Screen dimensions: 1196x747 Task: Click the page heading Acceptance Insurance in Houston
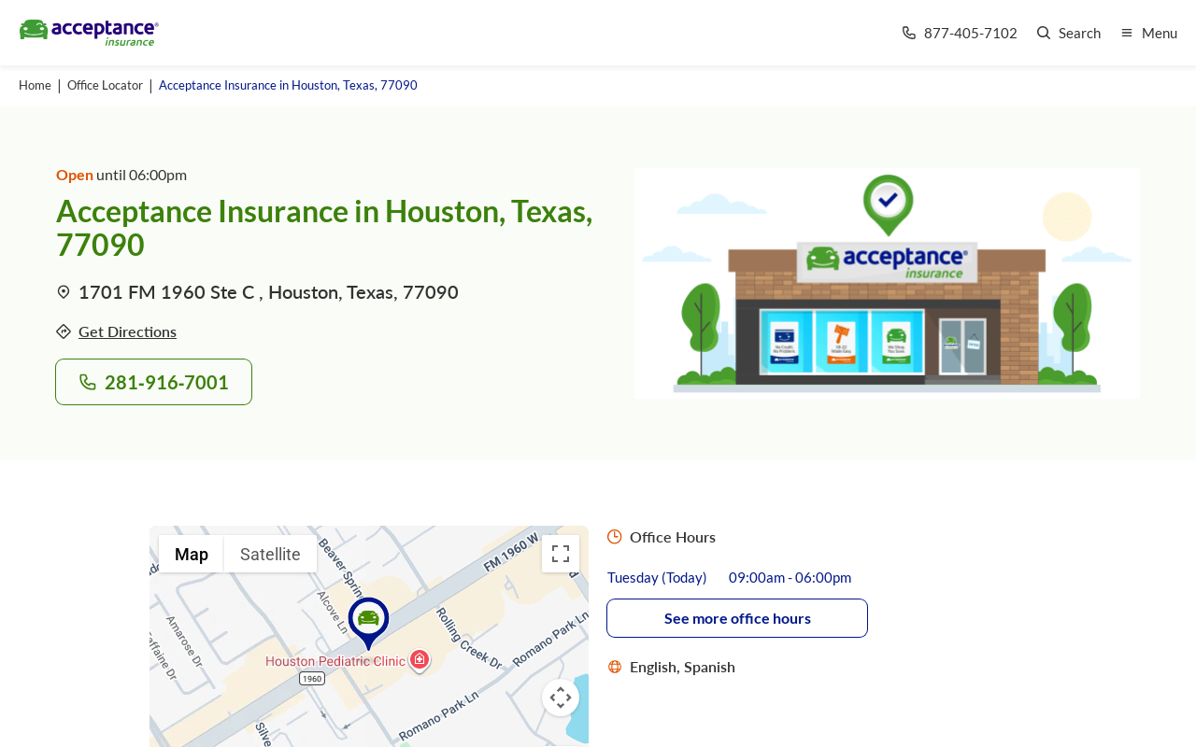coord(324,228)
